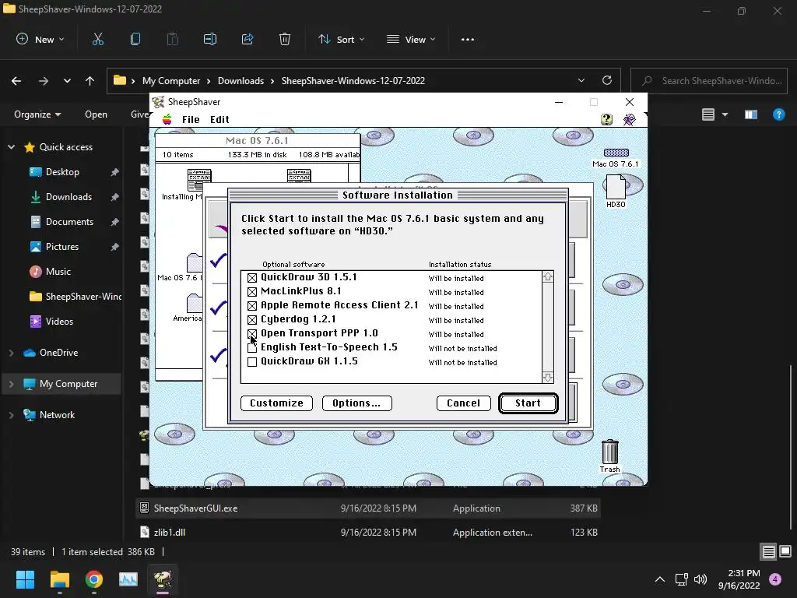Click the application switcher icon in Mac menu bar

click(x=629, y=119)
